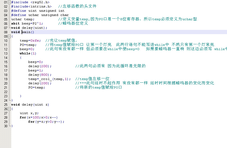Click 'beep=0;' on line 15
The height and width of the screenshot is (148, 227).
36,62
